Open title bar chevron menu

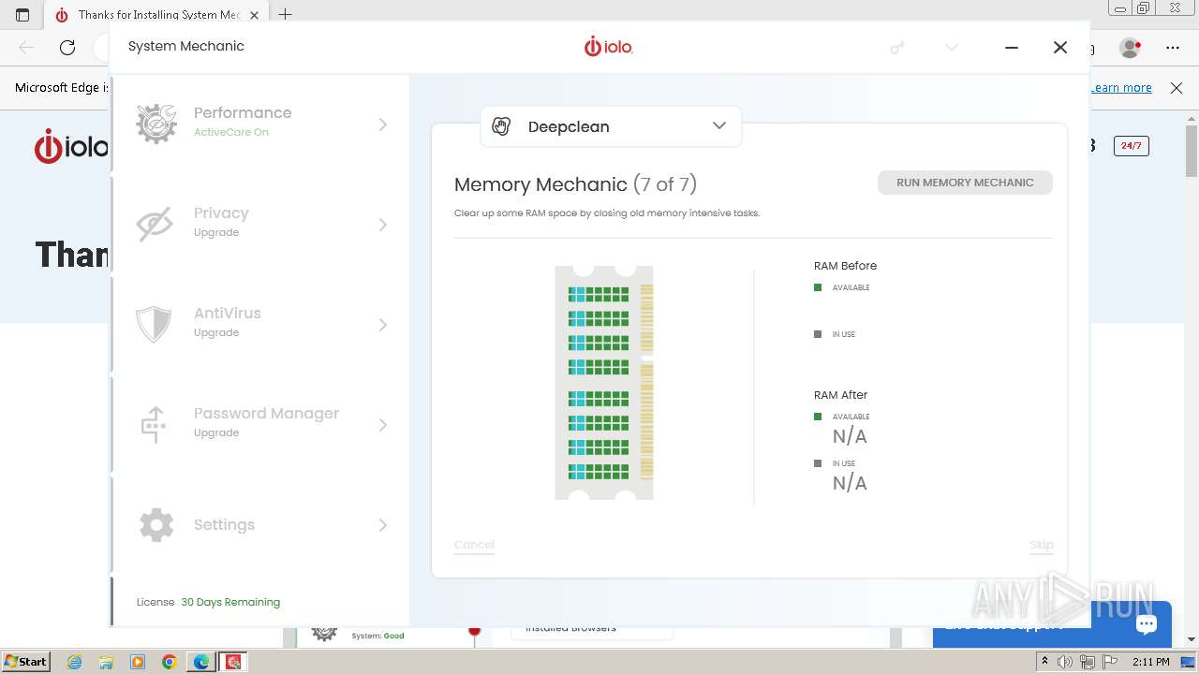(x=952, y=47)
